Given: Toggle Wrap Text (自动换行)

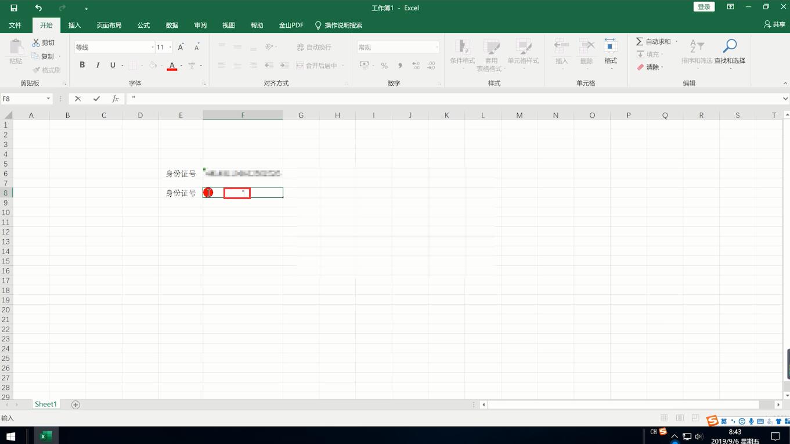Looking at the screenshot, I should 314,47.
